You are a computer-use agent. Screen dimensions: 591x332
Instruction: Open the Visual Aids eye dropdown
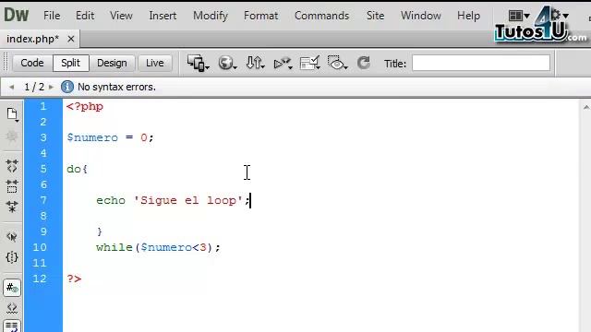[337, 63]
